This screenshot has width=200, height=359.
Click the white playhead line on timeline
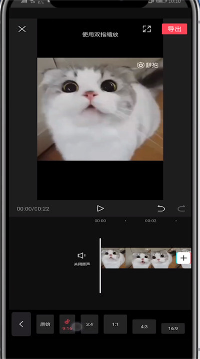[x=100, y=266]
